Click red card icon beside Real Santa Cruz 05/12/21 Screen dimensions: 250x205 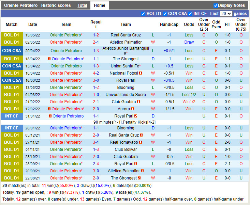(141, 135)
